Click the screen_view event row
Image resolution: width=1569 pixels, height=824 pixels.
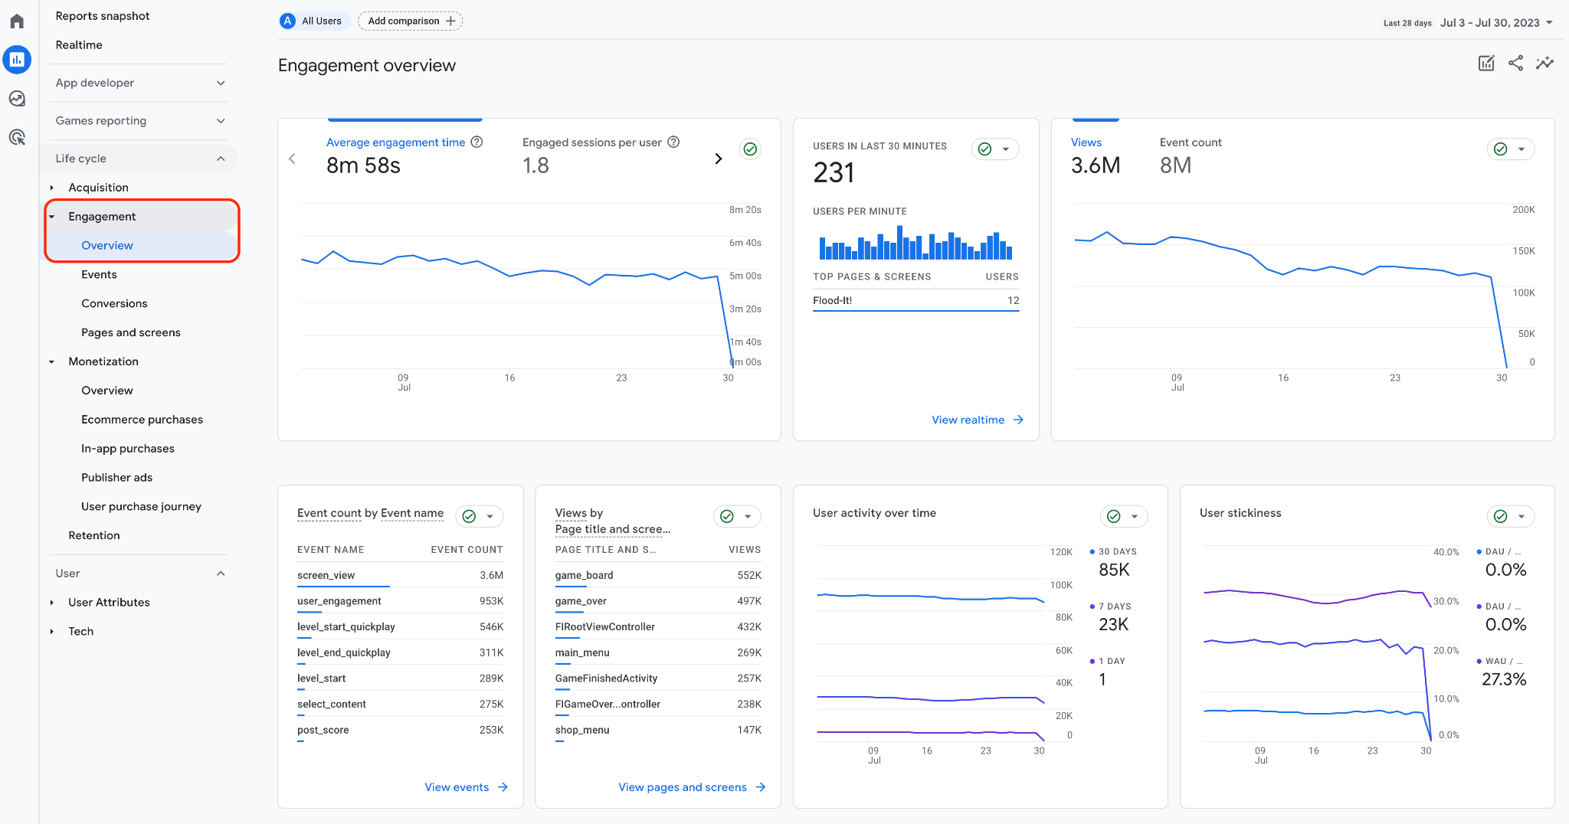pyautogui.click(x=400, y=575)
